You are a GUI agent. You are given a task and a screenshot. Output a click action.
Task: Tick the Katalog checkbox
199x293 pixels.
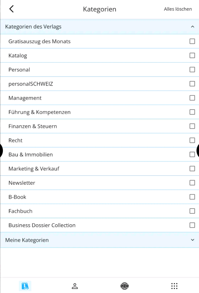[x=192, y=55]
